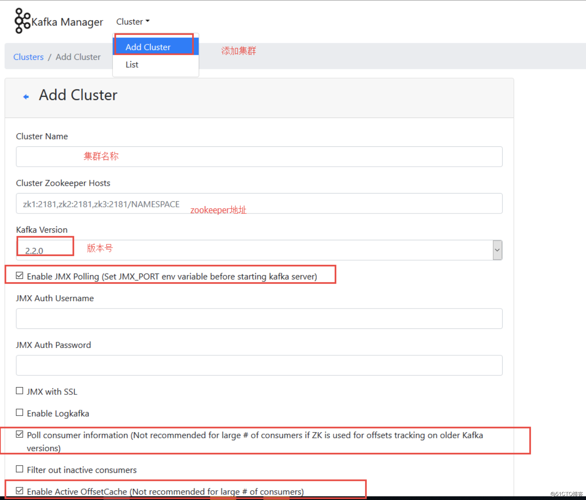Image resolution: width=586 pixels, height=500 pixels.
Task: Enable JMX Polling checkbox
Action: pyautogui.click(x=19, y=275)
